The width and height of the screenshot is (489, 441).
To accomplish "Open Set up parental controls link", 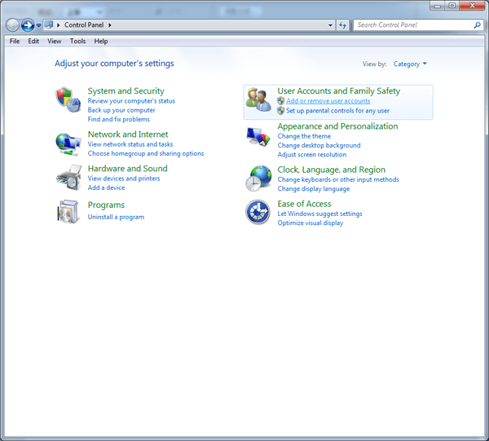I will click(x=337, y=110).
